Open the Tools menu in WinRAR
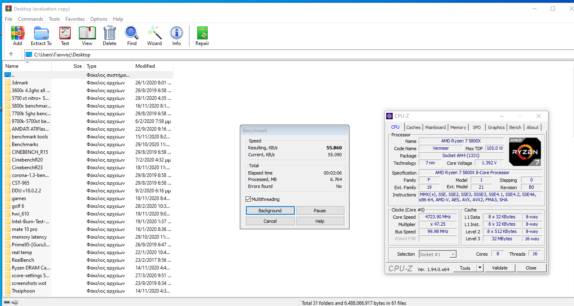 pos(54,19)
